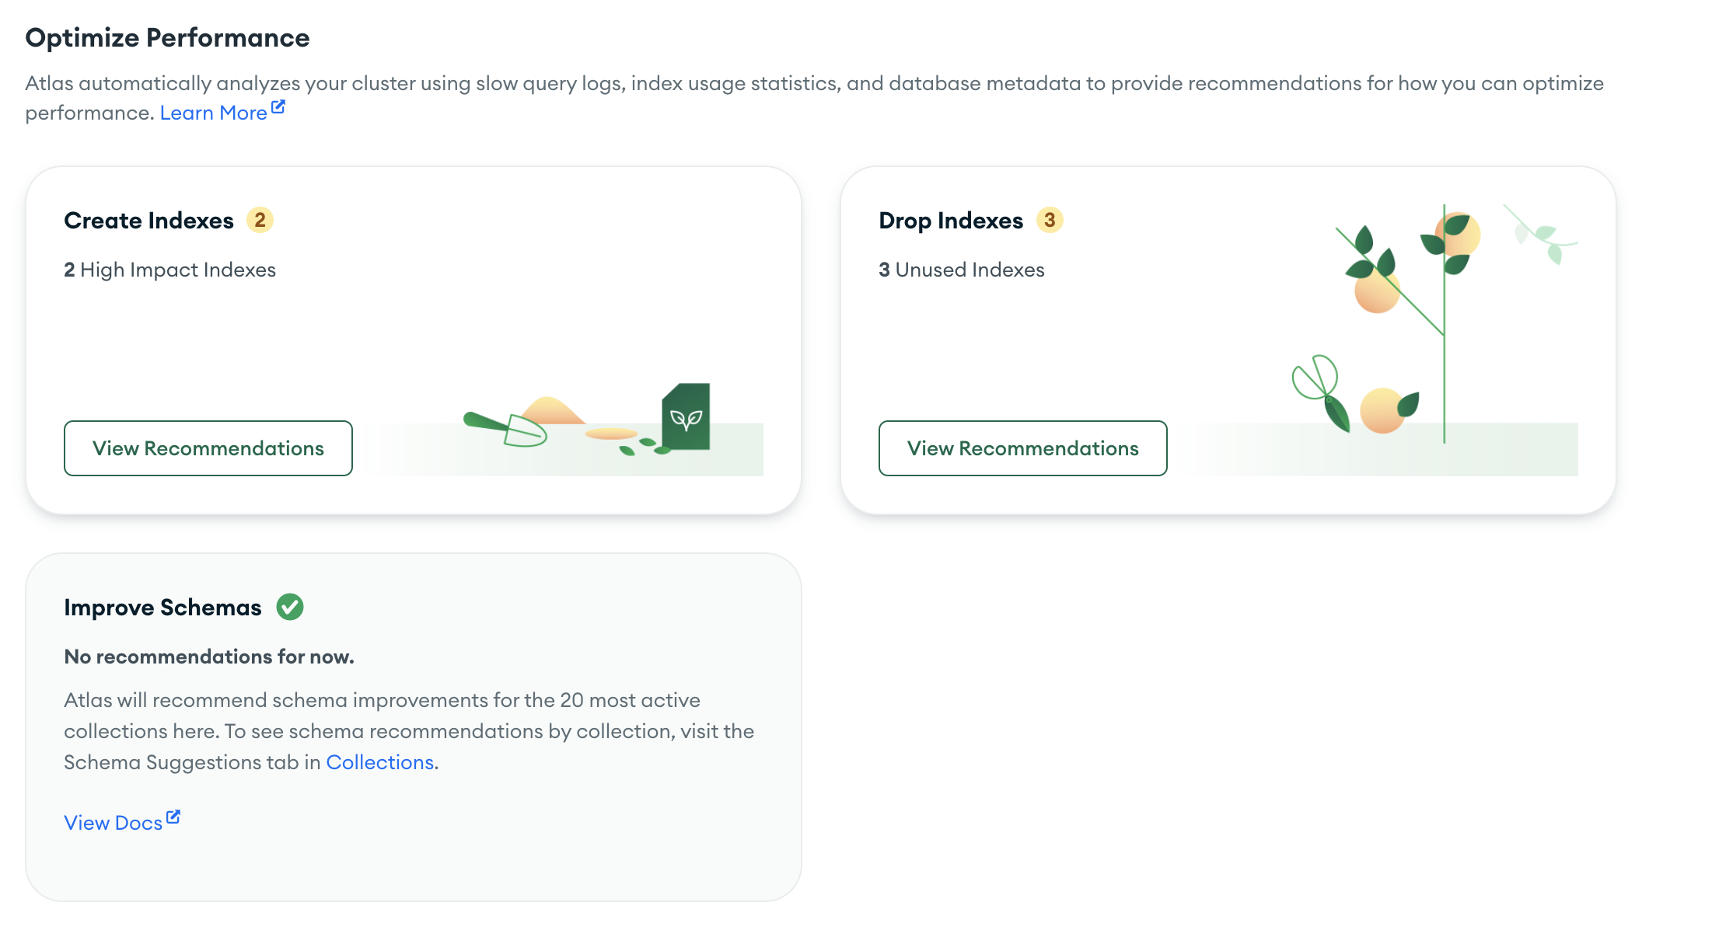The image size is (1726, 937).
Task: Open the Collections link
Action: pos(379,762)
